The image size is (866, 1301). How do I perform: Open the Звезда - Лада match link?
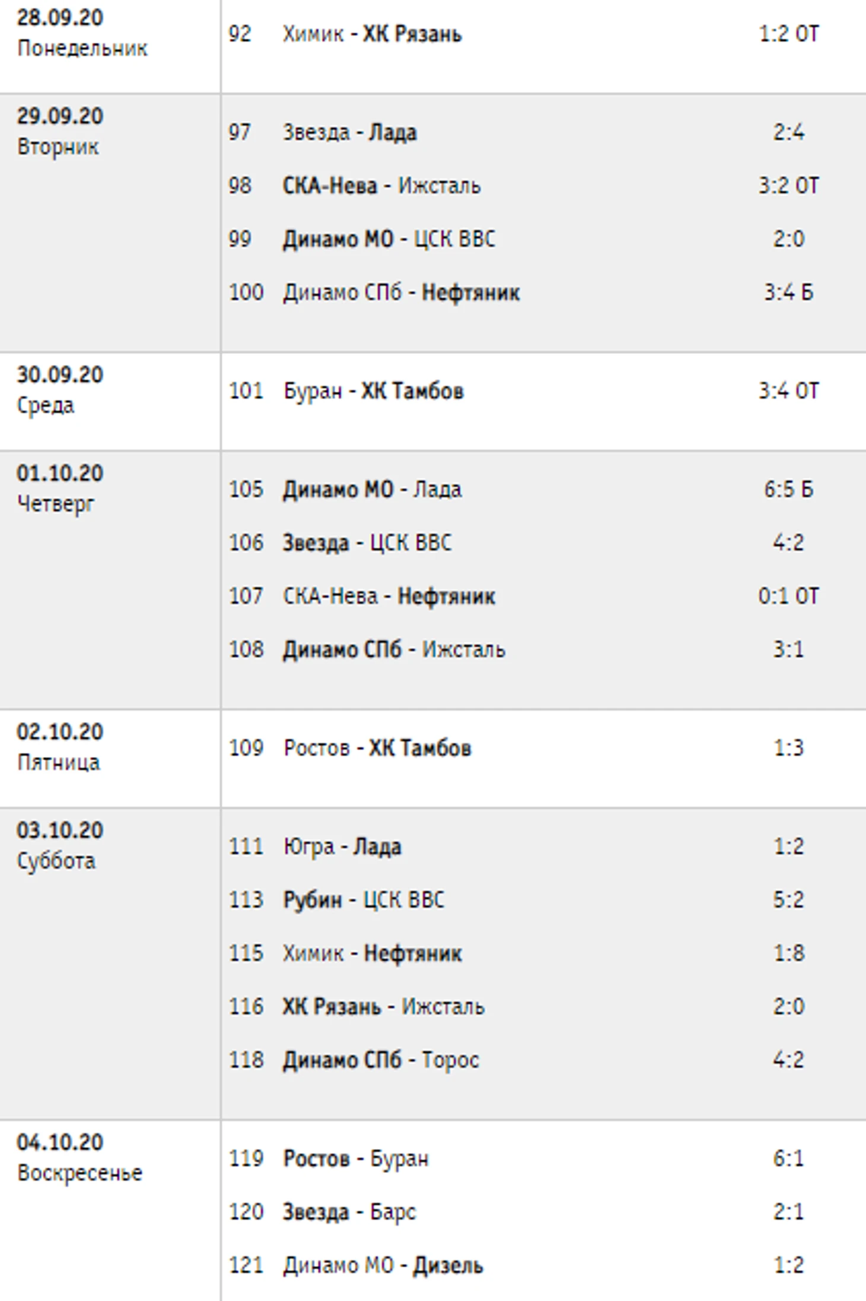coord(349,132)
